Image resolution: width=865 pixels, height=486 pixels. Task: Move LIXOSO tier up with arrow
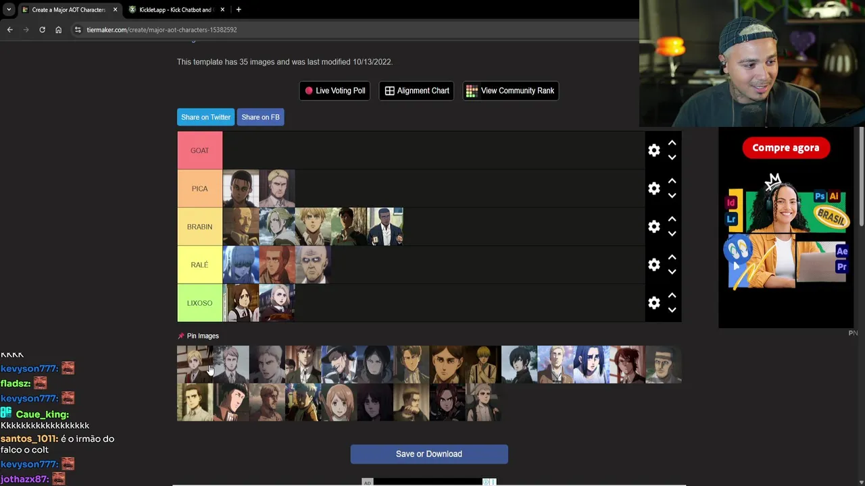[x=672, y=296]
